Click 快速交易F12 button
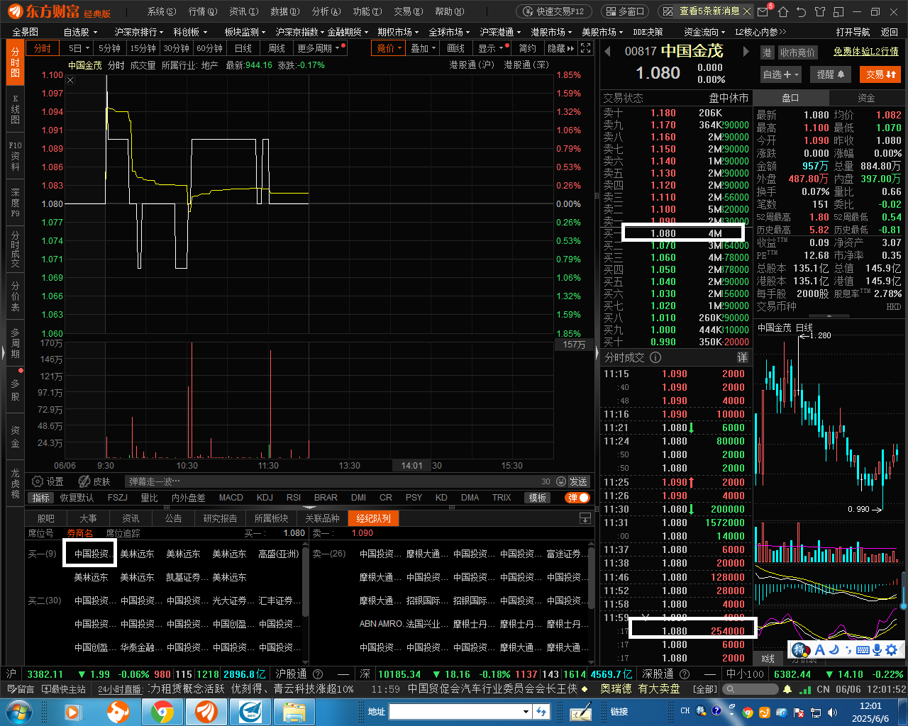This screenshot has width=908, height=726. tap(554, 11)
